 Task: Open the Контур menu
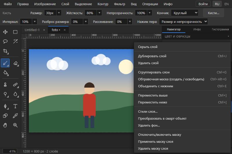pyautogui.click(x=103, y=4)
